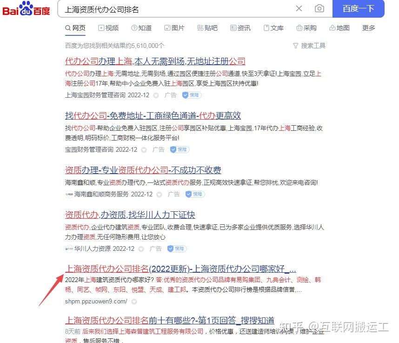Expand dropdown arrow beside shpm.ppzuowen9.com
This screenshot has width=399, height=343.
pyautogui.click(x=134, y=302)
